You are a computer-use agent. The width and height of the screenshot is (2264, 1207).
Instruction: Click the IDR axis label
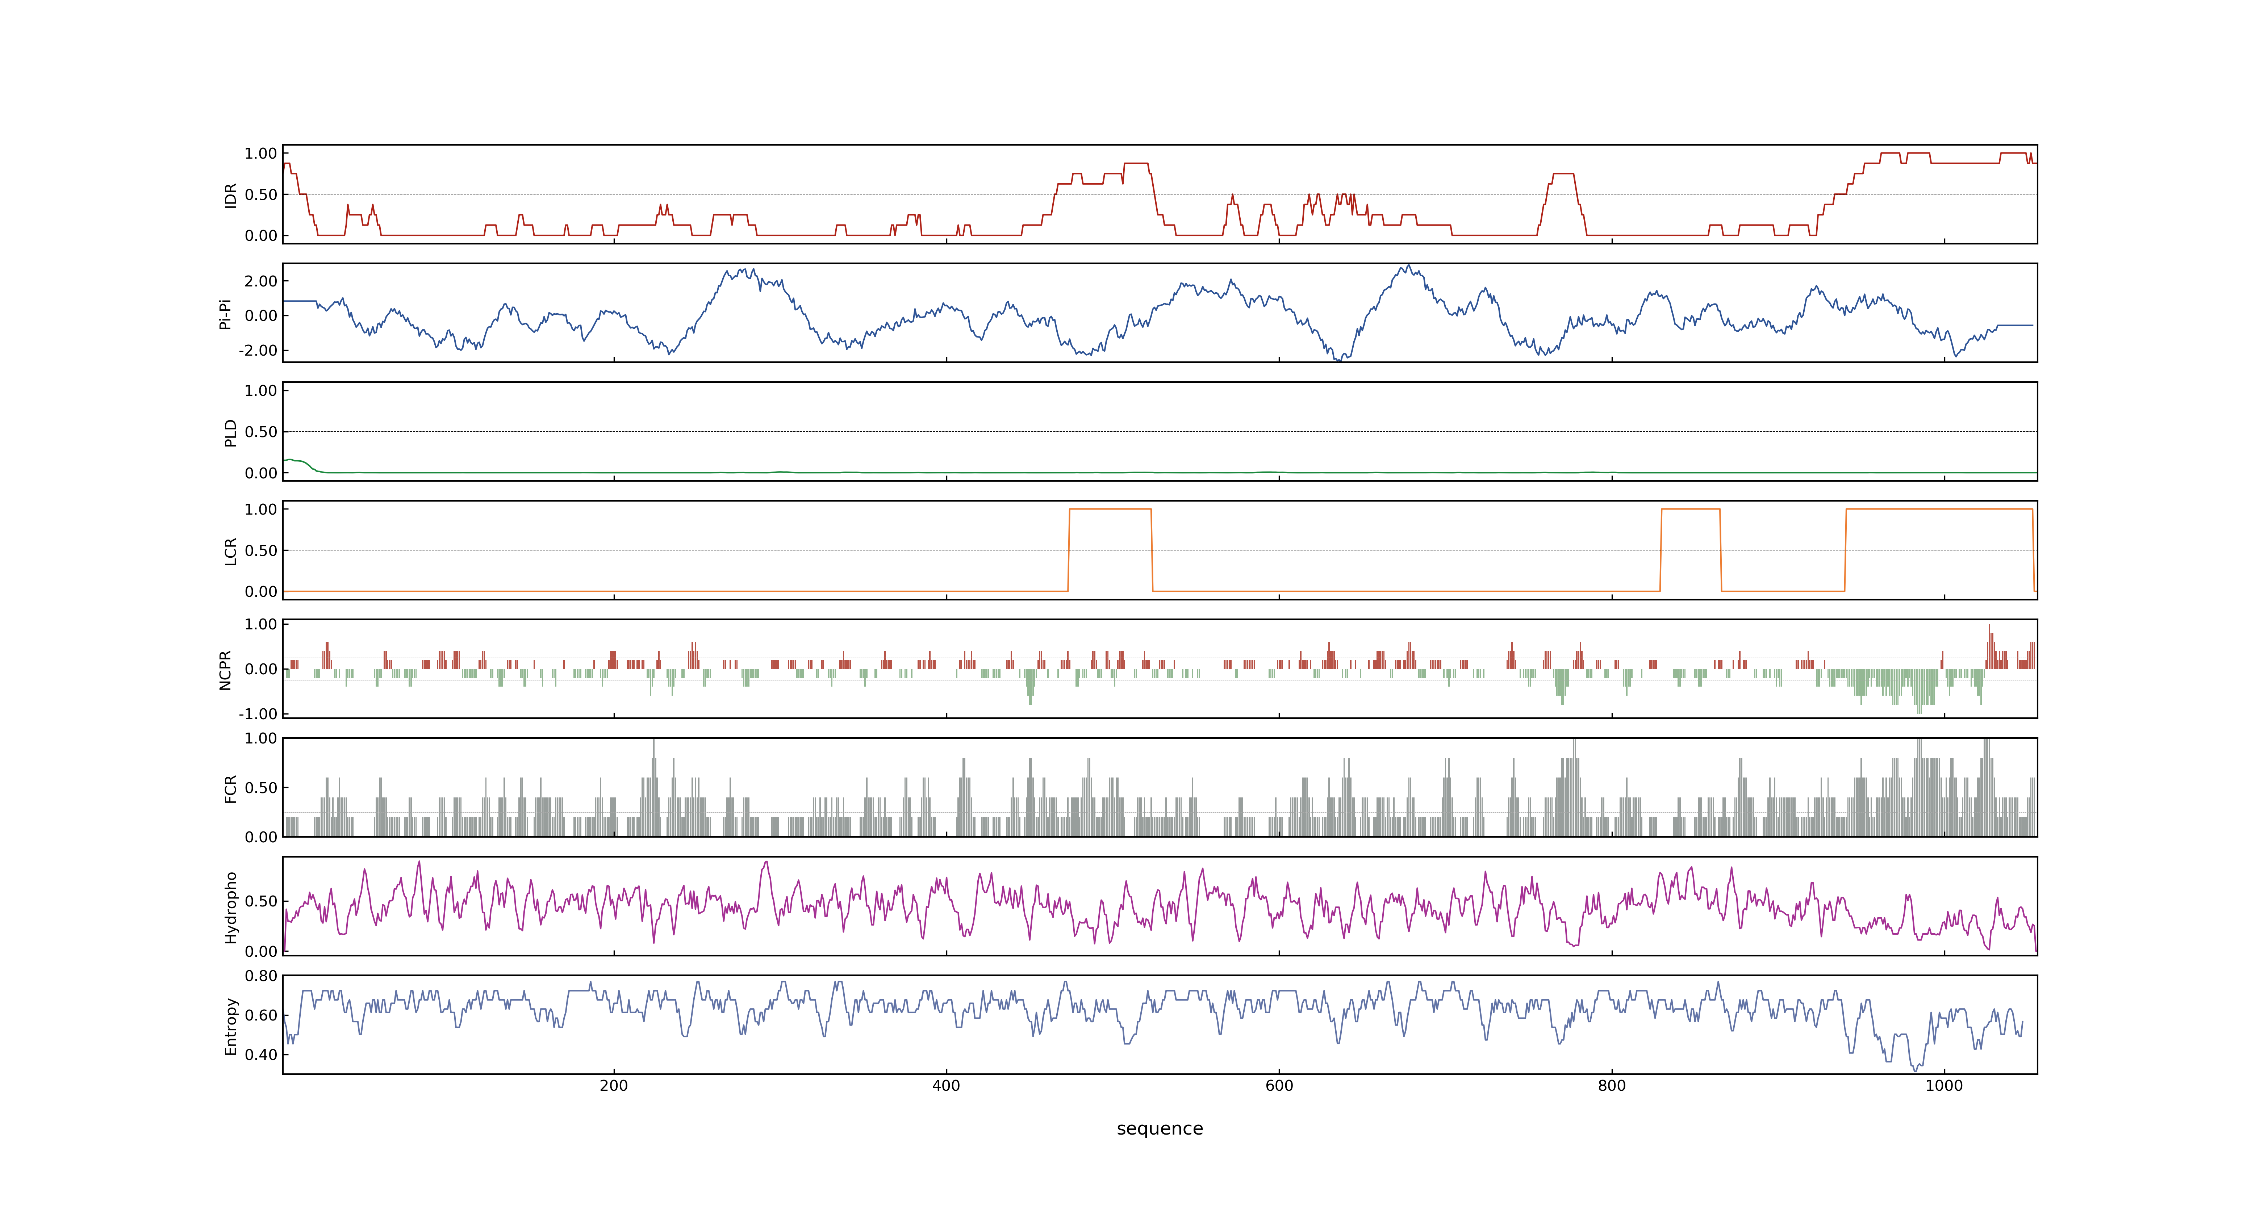point(230,195)
